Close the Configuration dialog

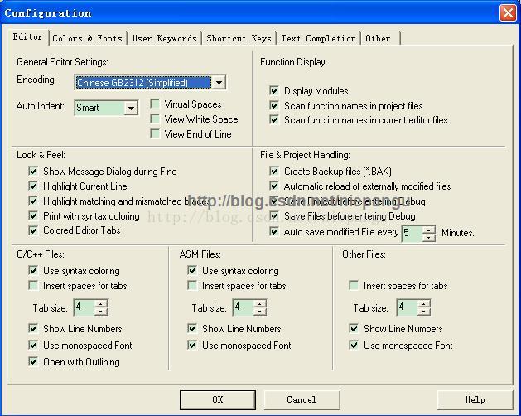pyautogui.click(x=508, y=13)
